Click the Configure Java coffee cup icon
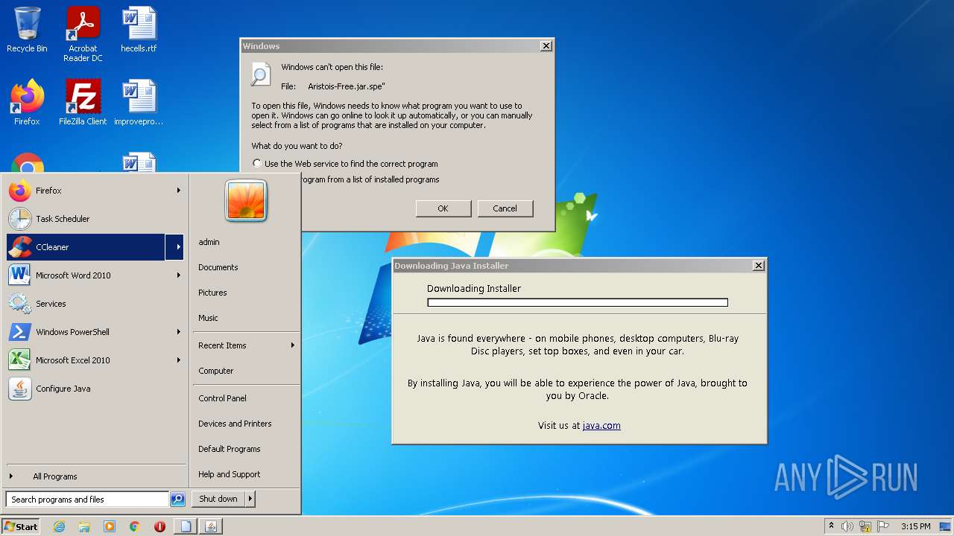The image size is (954, 536). 20,389
